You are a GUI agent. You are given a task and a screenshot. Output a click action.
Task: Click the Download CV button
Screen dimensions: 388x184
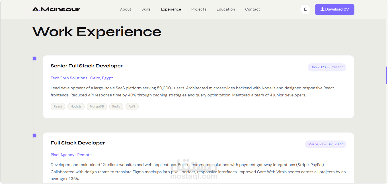click(334, 9)
